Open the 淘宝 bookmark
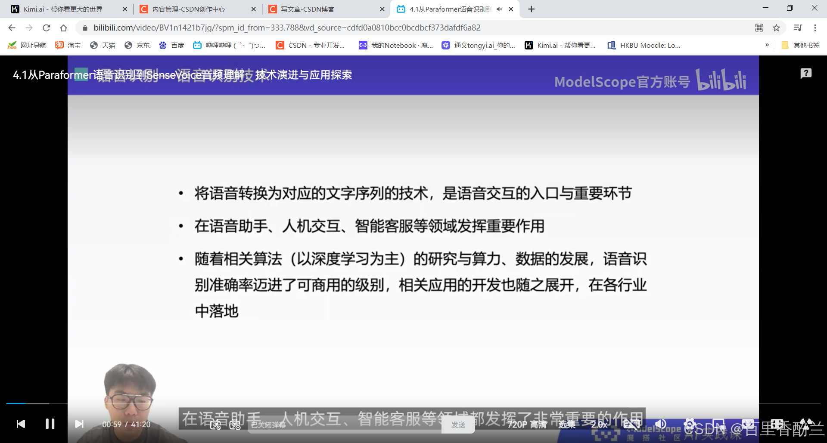Screen dimensions: 827x443 pyautogui.click(x=68, y=45)
